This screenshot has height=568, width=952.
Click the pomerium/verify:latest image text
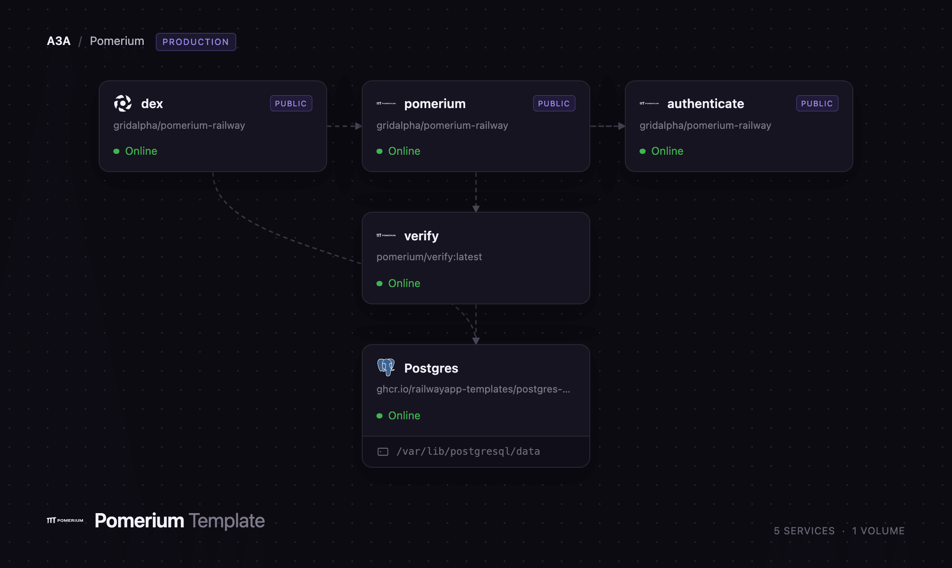tap(429, 257)
